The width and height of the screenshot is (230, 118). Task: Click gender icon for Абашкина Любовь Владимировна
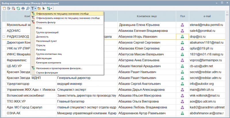(182, 107)
